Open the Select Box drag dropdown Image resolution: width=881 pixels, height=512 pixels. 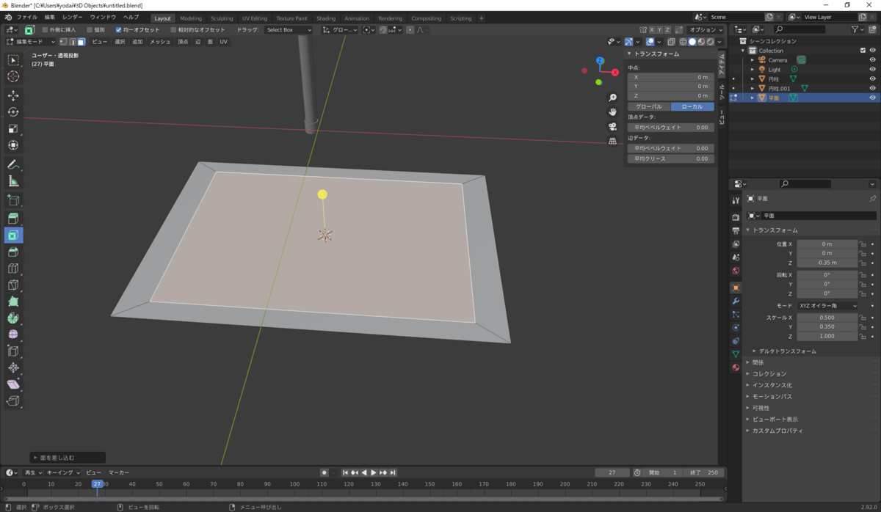(288, 30)
